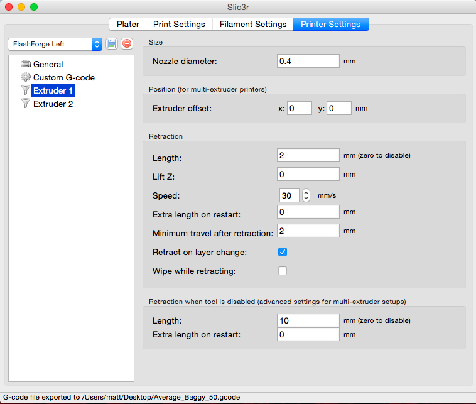This screenshot has height=404, width=476.
Task: Click the Extruder offset x field
Action: click(300, 108)
